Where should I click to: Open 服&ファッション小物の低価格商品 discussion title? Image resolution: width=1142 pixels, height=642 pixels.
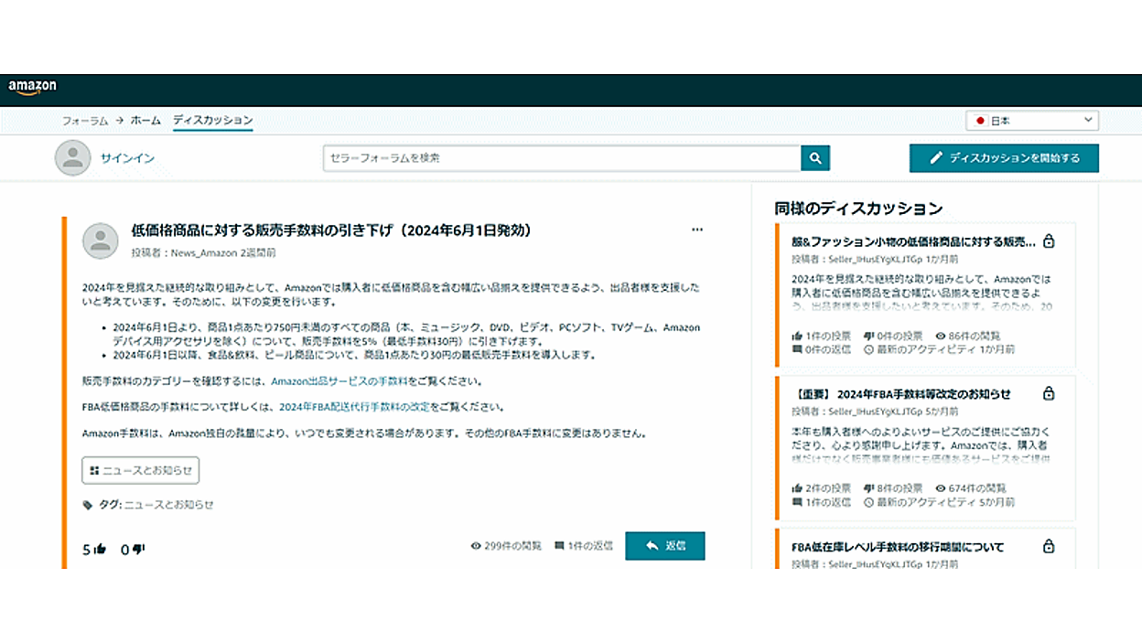click(x=913, y=242)
